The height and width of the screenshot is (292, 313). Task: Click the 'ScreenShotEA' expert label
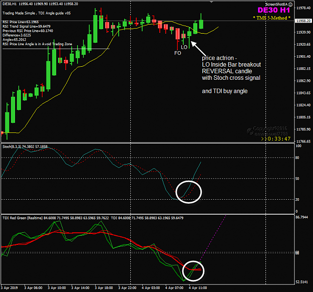tap(276, 4)
